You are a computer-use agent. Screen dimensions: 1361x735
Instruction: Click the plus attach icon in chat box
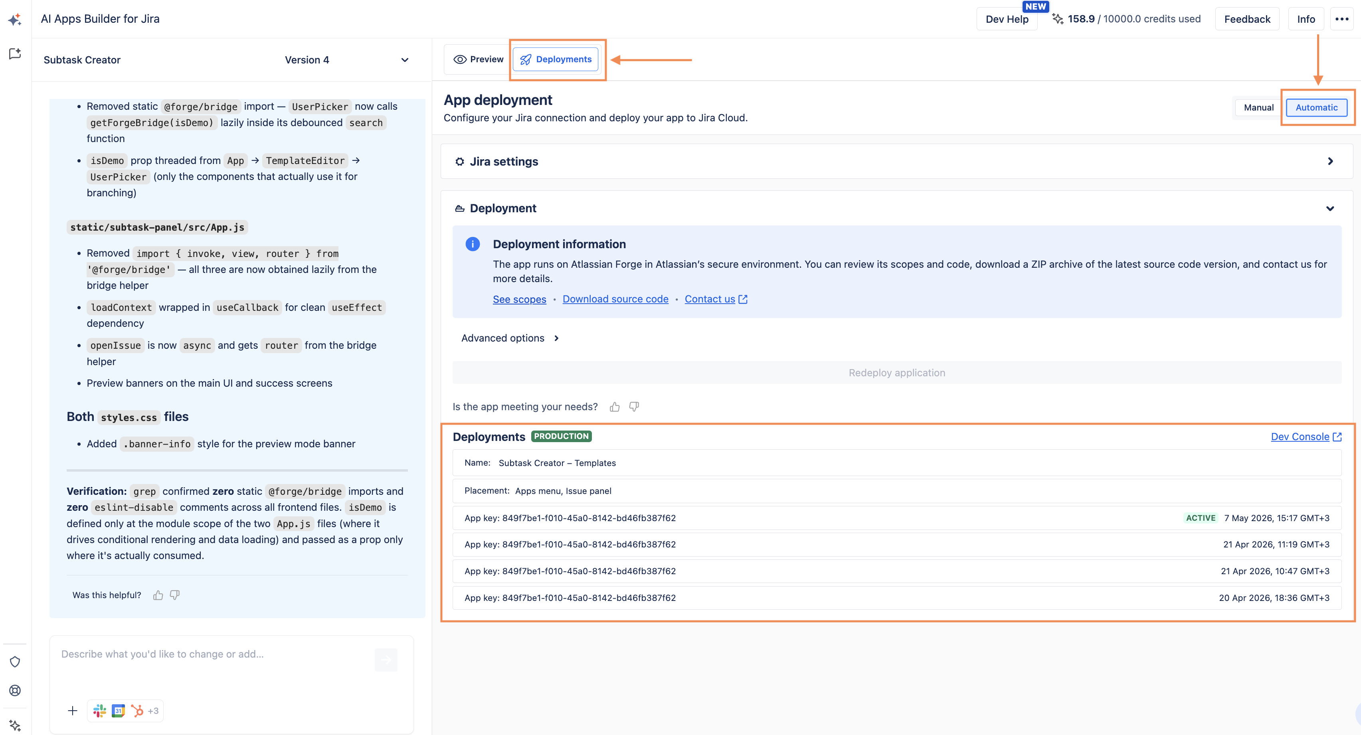pyautogui.click(x=73, y=711)
